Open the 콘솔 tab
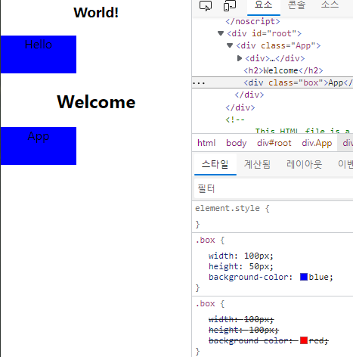Screen dimensions: 353x357 click(x=296, y=5)
